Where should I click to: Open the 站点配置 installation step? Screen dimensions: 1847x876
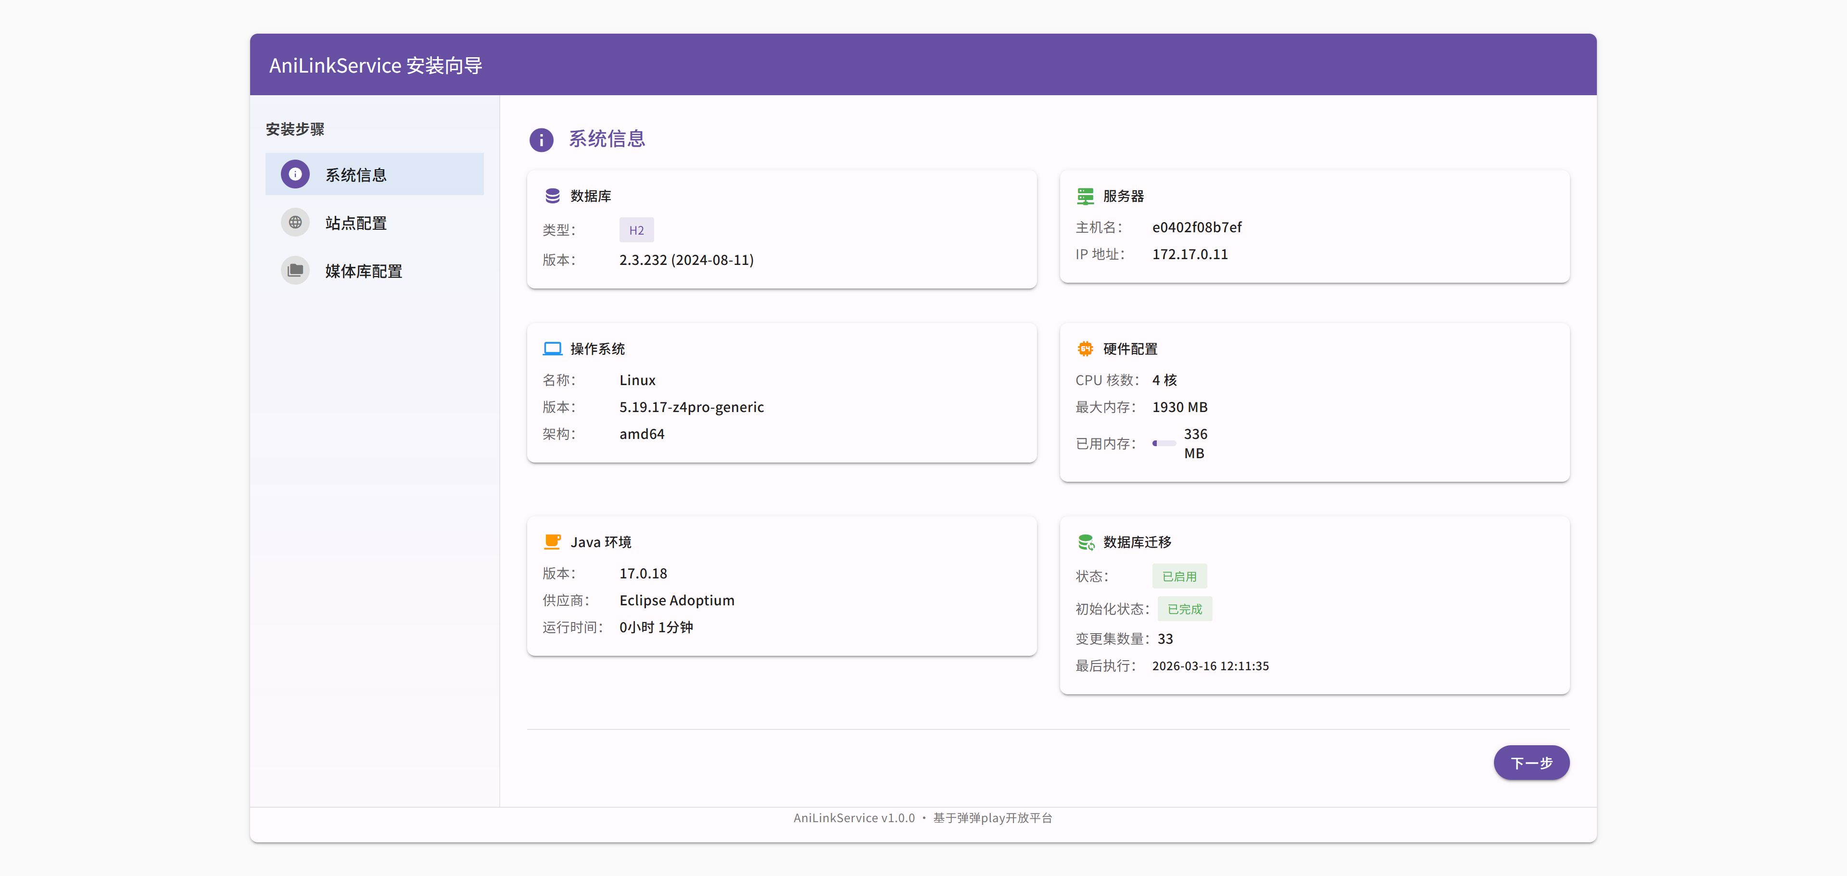coord(356,223)
